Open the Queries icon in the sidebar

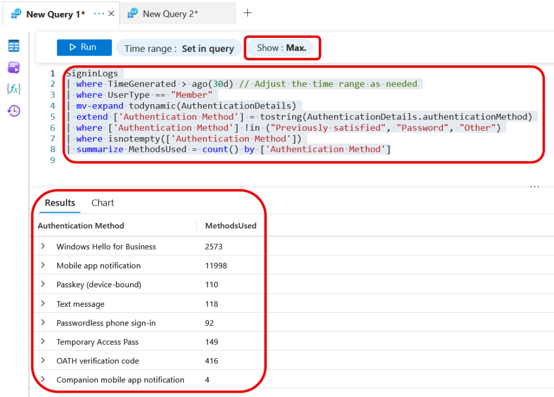click(x=14, y=67)
